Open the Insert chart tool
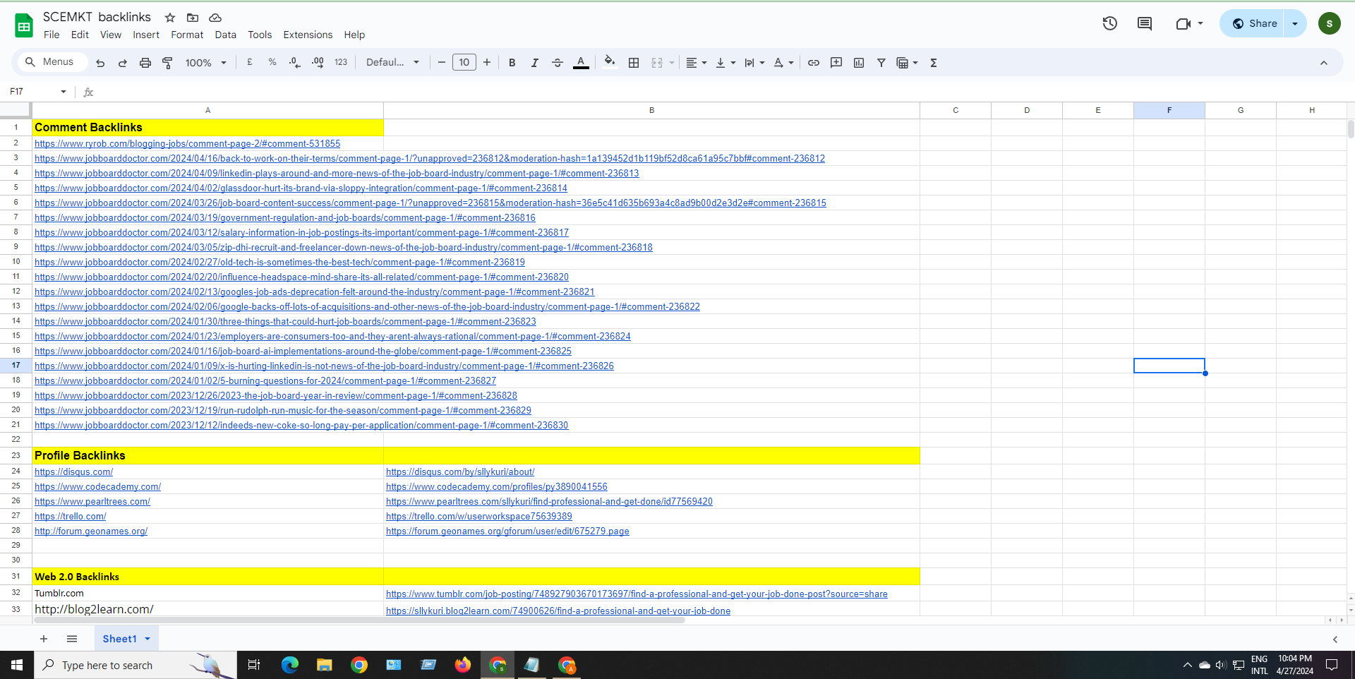 point(858,63)
